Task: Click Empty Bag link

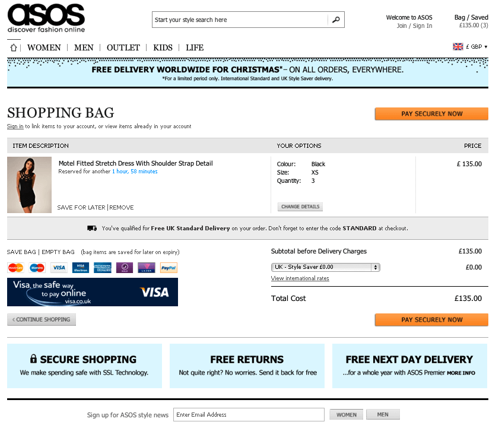Action: coord(58,252)
